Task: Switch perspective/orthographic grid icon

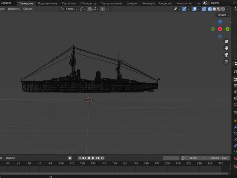Action: pos(226,62)
